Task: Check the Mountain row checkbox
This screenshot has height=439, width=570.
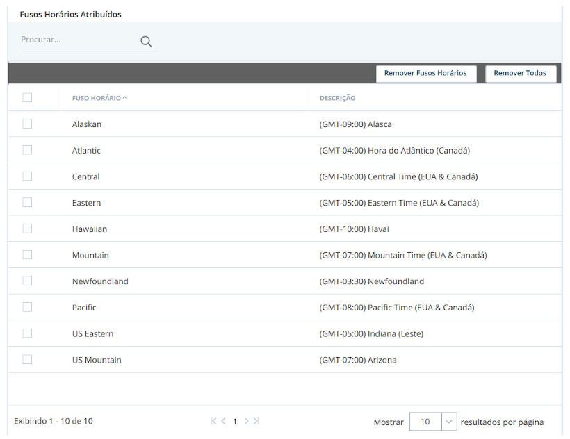Action: [27, 254]
